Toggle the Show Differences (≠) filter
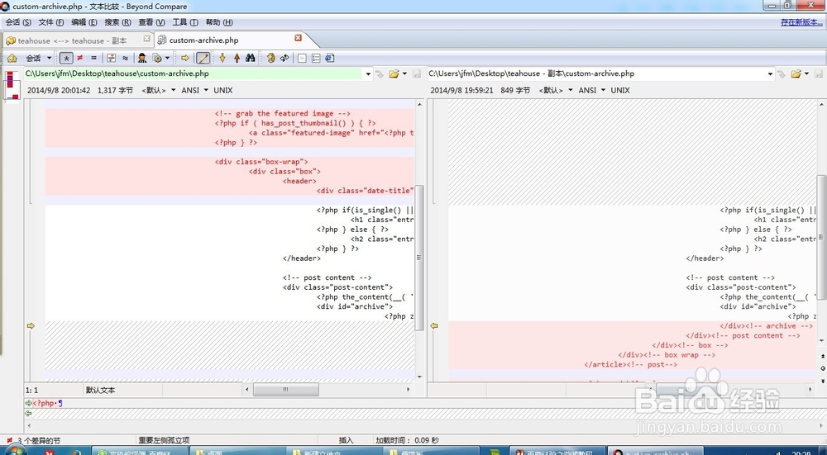 [79, 58]
